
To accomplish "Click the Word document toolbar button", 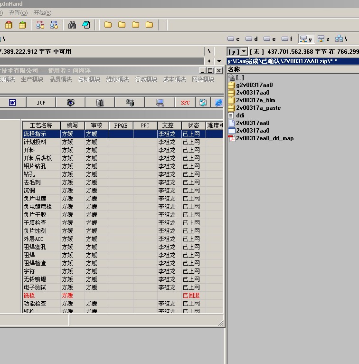I will click(x=12, y=102).
